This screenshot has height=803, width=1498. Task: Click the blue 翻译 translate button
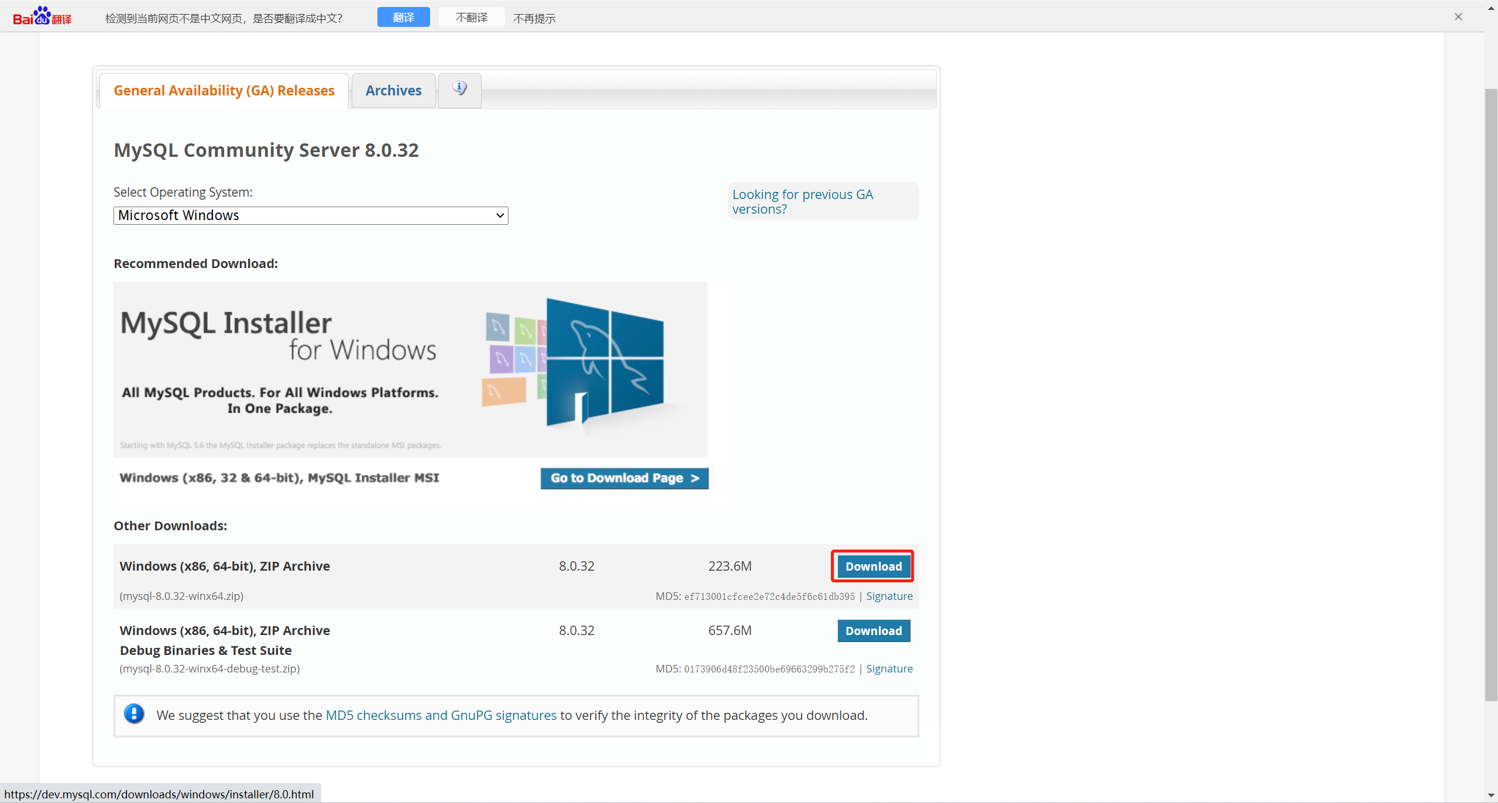(403, 18)
